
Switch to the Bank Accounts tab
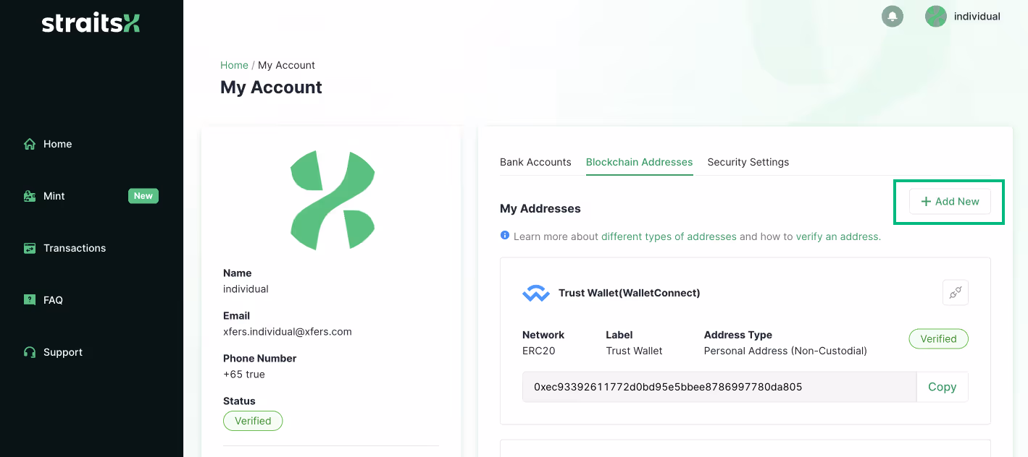535,162
